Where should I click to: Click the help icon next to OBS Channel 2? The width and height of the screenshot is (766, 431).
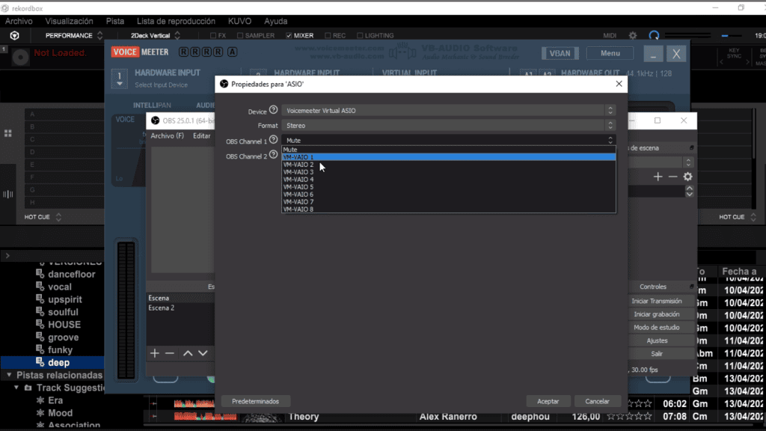(x=274, y=155)
